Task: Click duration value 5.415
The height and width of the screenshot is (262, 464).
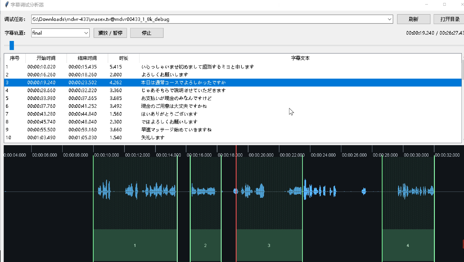Action: pos(116,67)
